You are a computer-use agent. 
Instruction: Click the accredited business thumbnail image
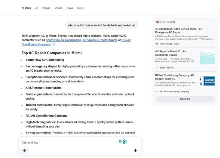[207, 81]
